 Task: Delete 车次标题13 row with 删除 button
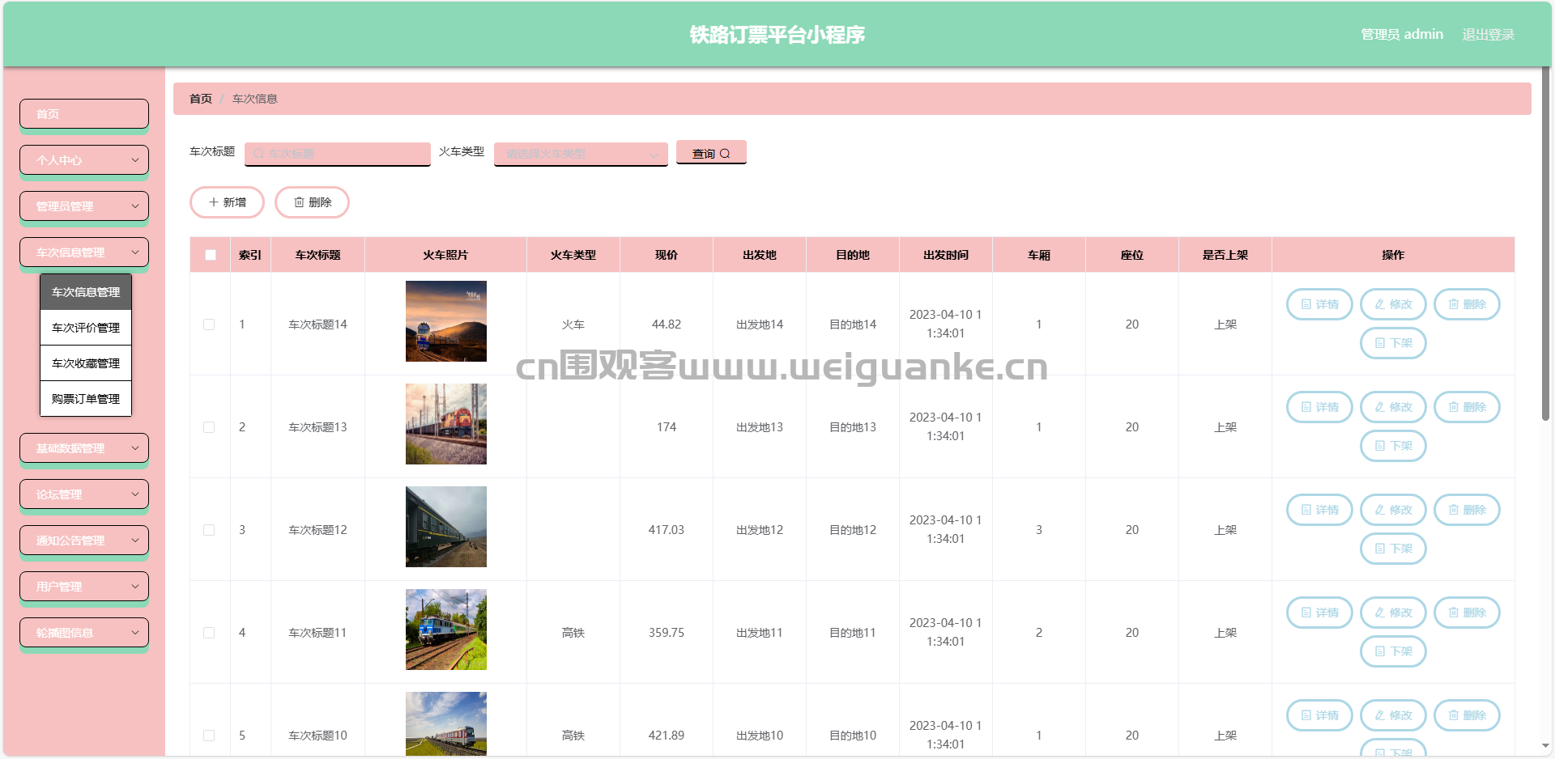tap(1467, 407)
